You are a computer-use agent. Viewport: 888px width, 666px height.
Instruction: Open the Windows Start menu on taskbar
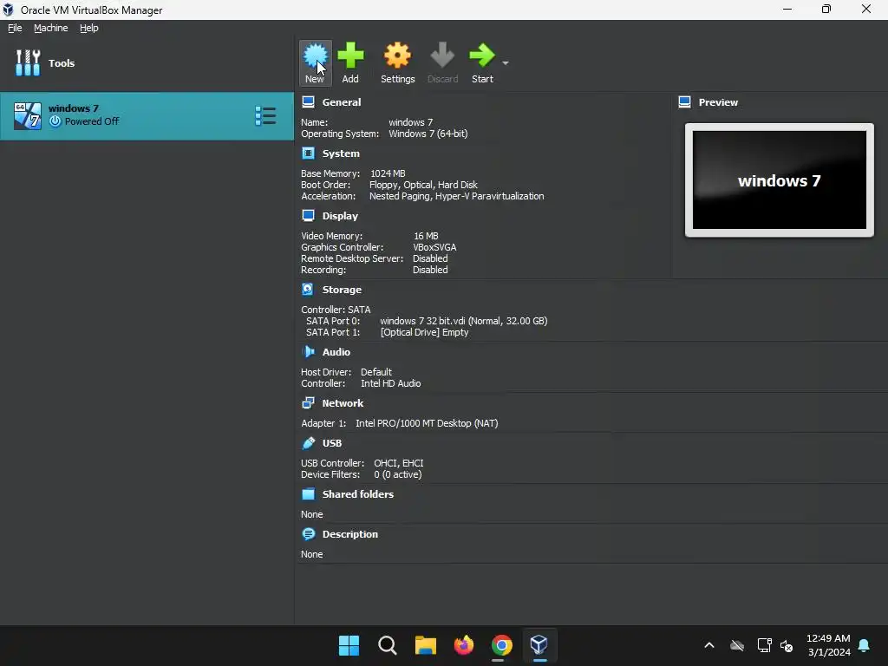349,645
